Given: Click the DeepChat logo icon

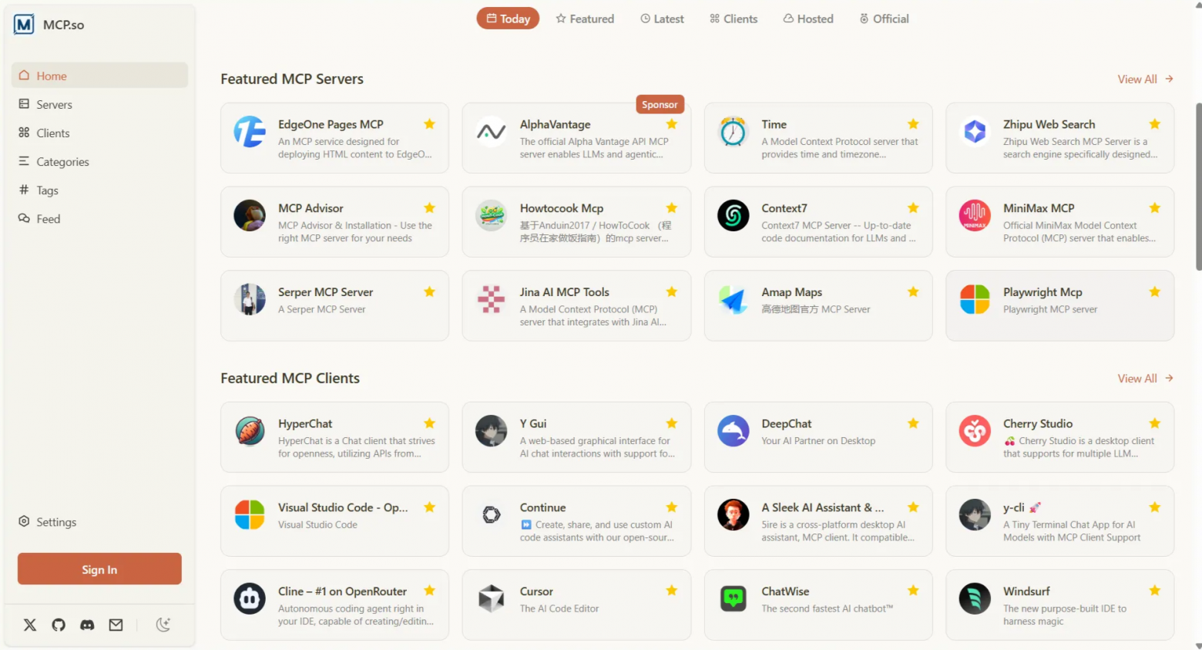Looking at the screenshot, I should (x=733, y=431).
